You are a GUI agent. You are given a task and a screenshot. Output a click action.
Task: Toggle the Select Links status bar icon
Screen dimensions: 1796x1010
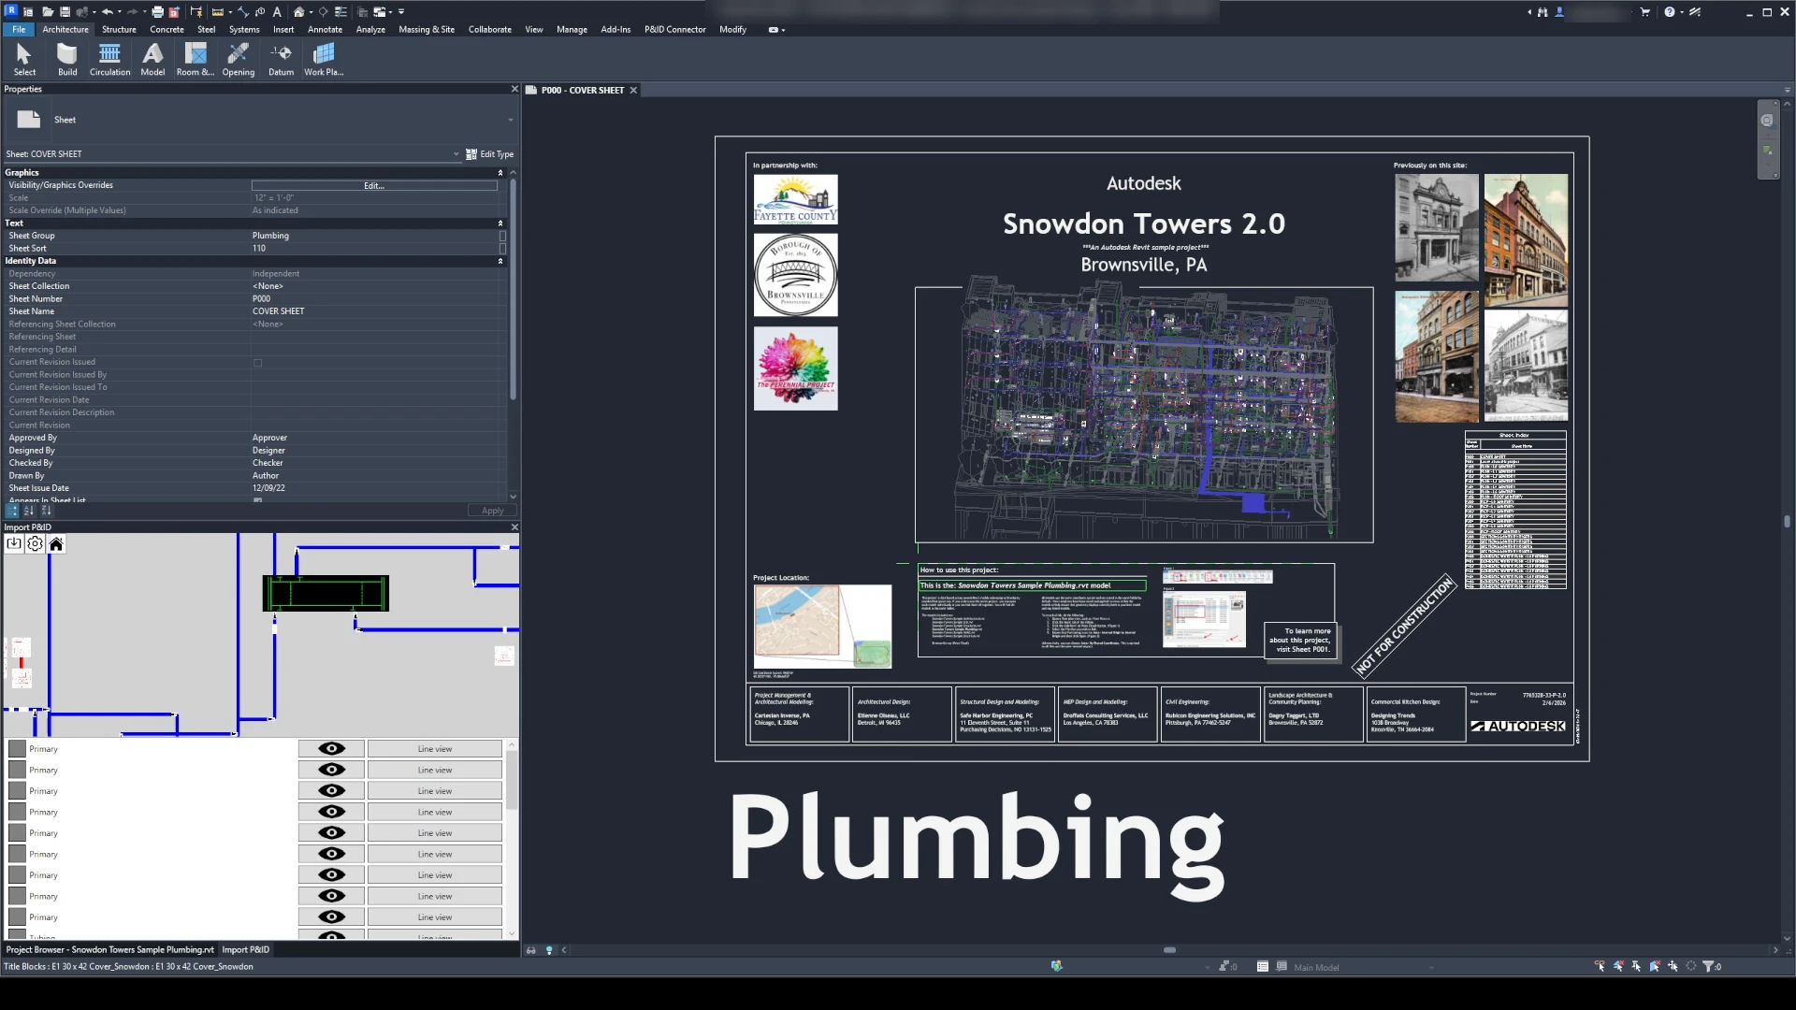coord(1600,966)
